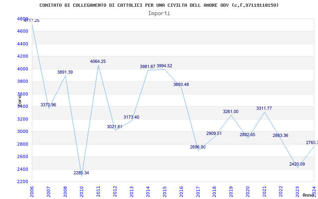Screen dimensions: 318x199
Task: Select the 2020 x-axis year label
Action: pyautogui.click(x=248, y=191)
